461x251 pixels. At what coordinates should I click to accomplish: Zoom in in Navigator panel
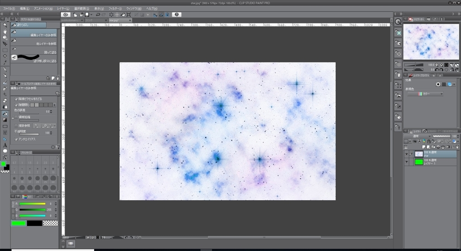click(442, 65)
